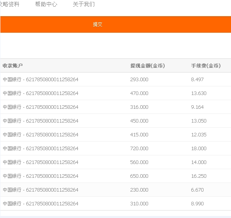This screenshot has width=231, height=218.
Task: Click the fee value 18.000
Action: tap(199, 148)
